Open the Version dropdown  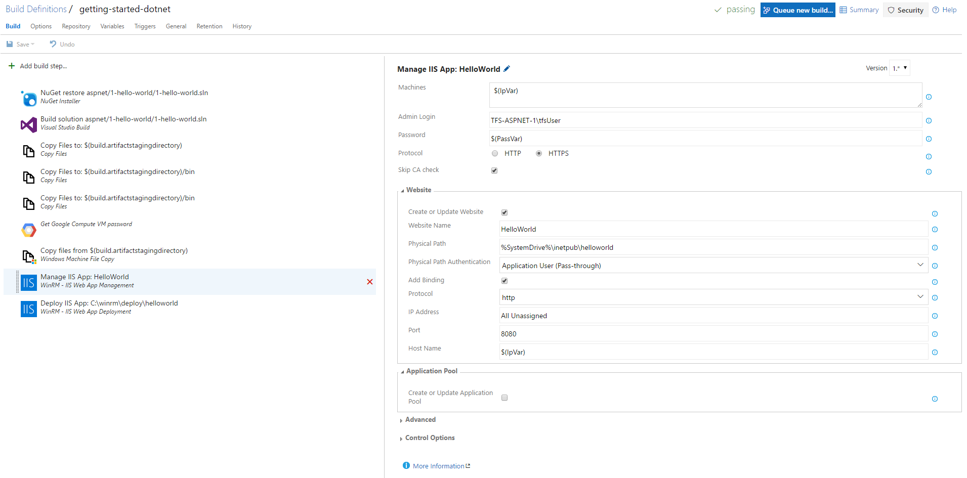click(x=900, y=68)
